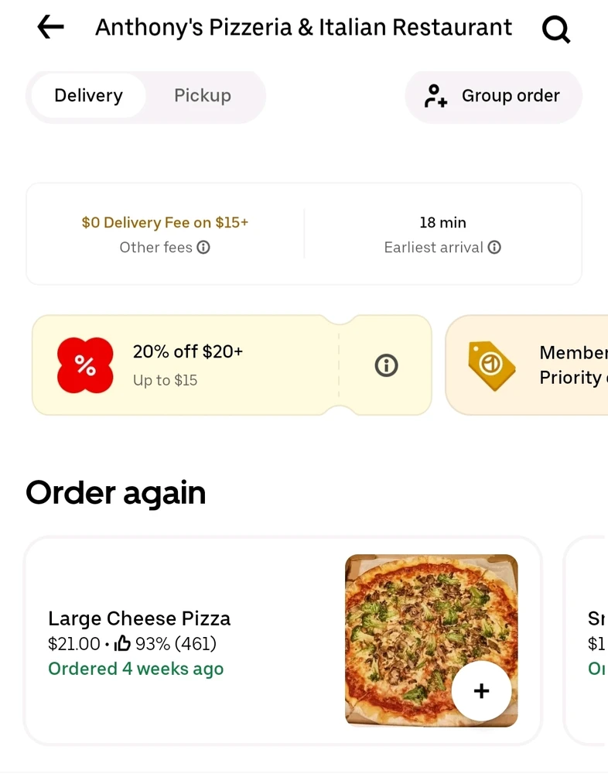Open info icon on 20% off coupon

tap(386, 365)
